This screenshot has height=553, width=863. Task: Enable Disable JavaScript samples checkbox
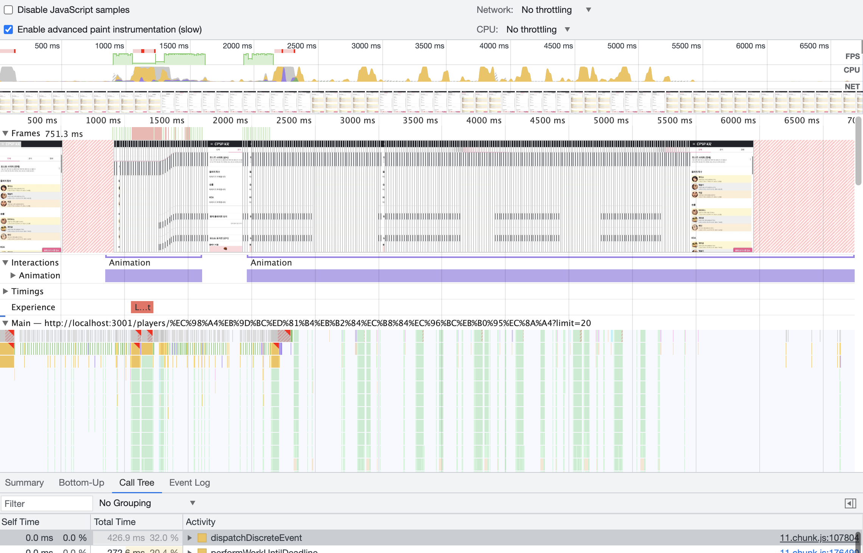[8, 10]
